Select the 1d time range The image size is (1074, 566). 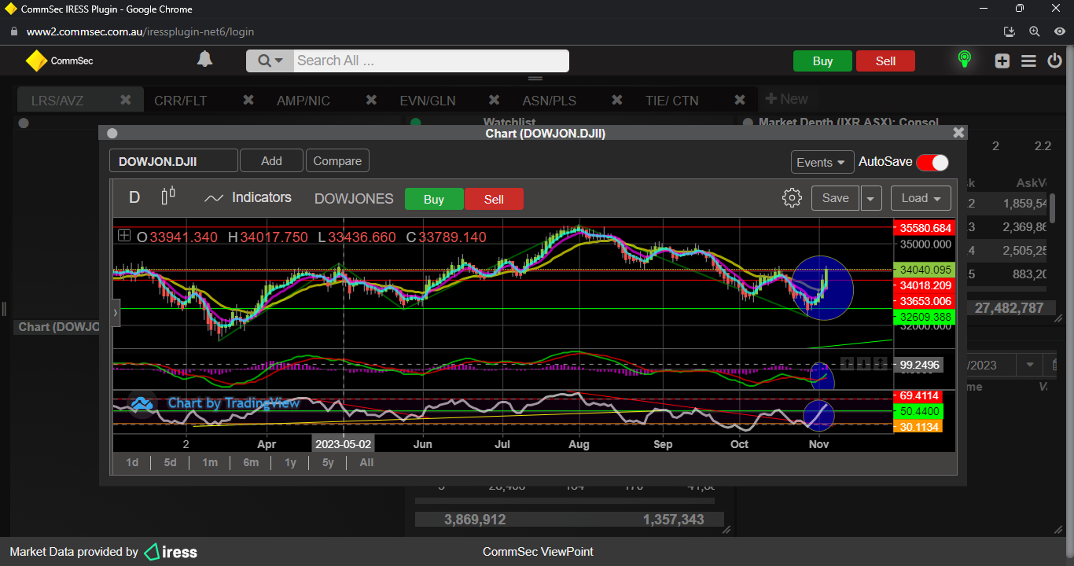coord(132,462)
